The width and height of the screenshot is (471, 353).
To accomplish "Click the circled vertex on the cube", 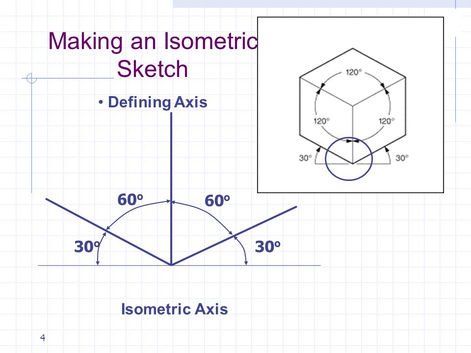I will coord(349,158).
